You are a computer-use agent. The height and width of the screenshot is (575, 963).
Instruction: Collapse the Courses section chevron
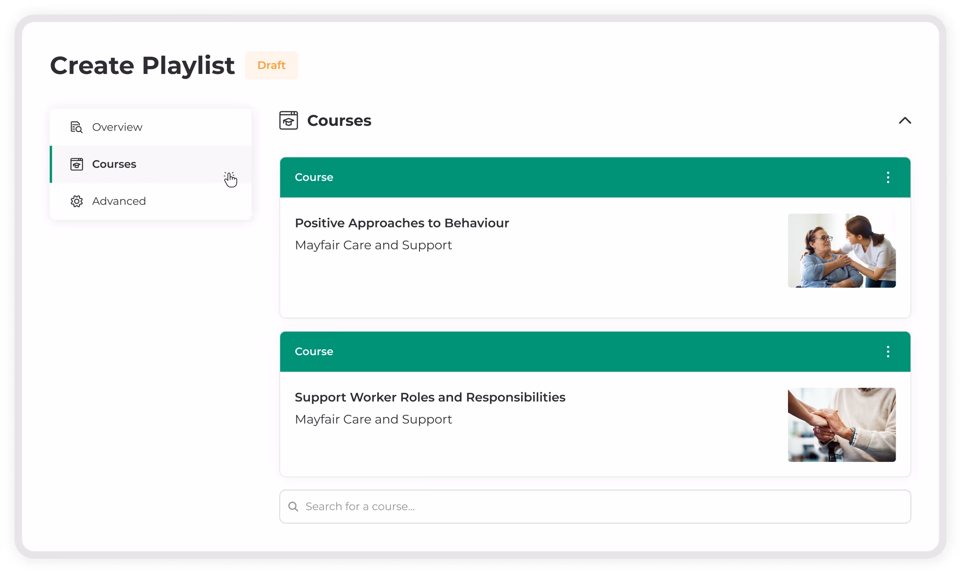(905, 121)
